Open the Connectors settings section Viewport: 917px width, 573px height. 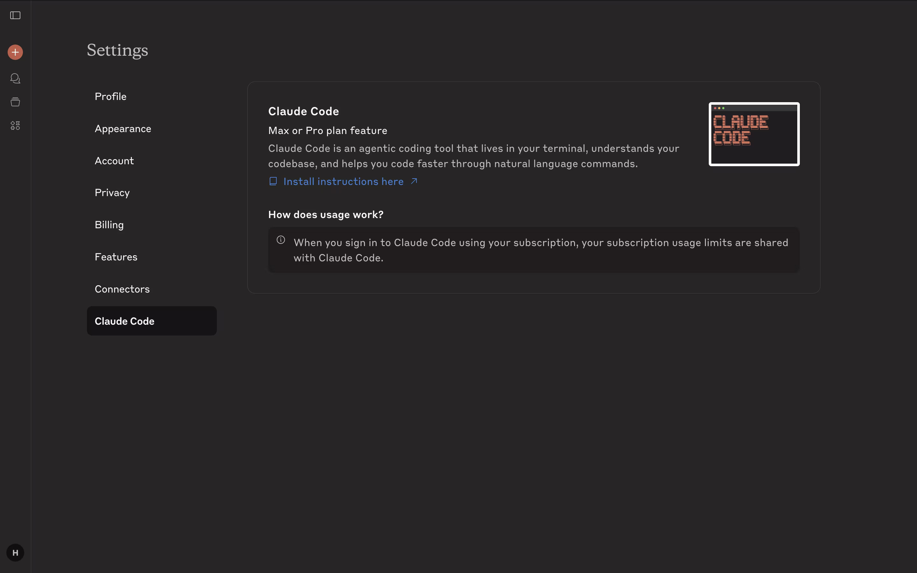coord(152,289)
